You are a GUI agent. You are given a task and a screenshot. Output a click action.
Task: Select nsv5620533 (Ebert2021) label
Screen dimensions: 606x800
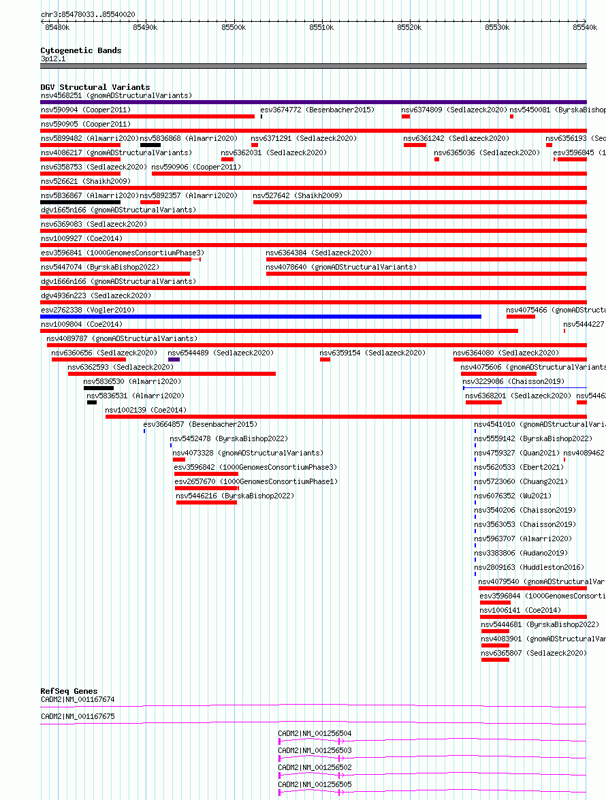click(x=520, y=467)
